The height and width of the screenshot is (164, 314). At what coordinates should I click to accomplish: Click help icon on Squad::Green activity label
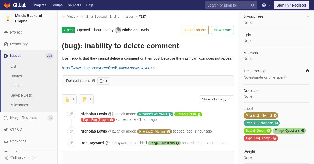[x=199, y=114]
